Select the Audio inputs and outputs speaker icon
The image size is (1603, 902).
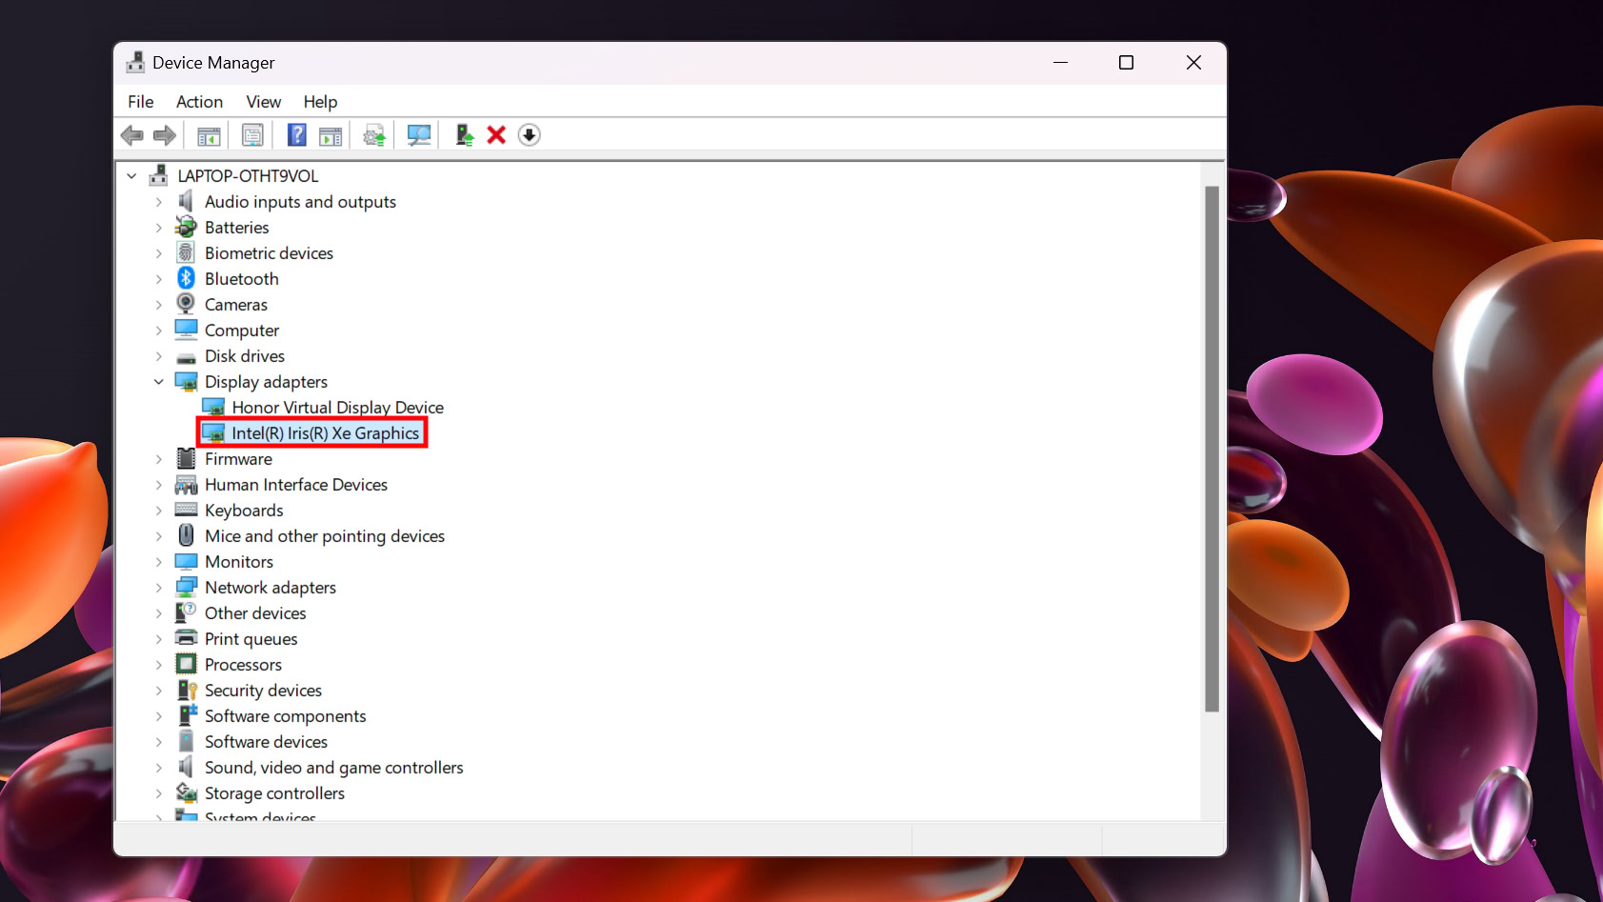(187, 201)
